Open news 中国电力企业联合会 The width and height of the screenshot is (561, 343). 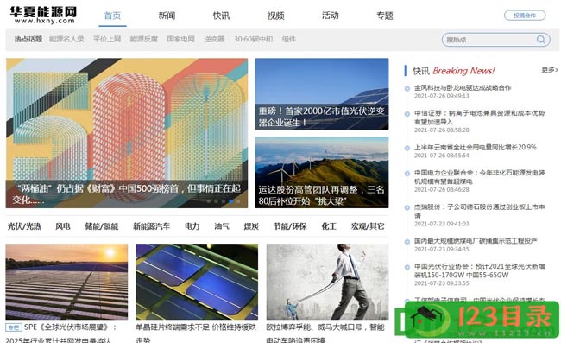(479, 177)
